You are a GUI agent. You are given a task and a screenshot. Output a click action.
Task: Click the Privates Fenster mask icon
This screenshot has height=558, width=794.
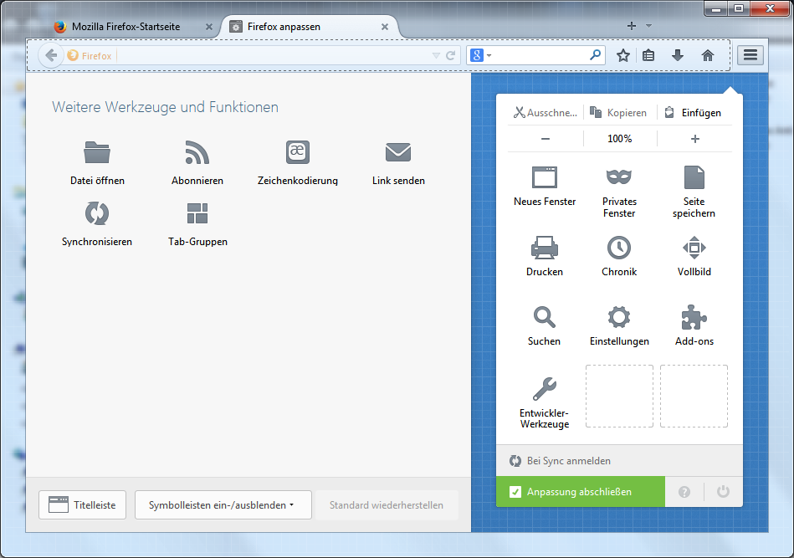(x=618, y=177)
